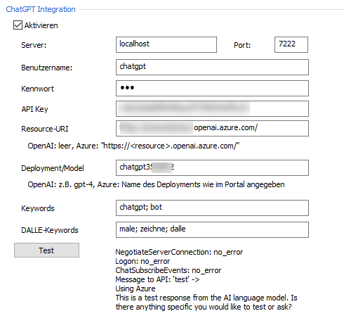344x330 pixels.
Task: Focus the Deployment/Model input field
Action: point(212,167)
